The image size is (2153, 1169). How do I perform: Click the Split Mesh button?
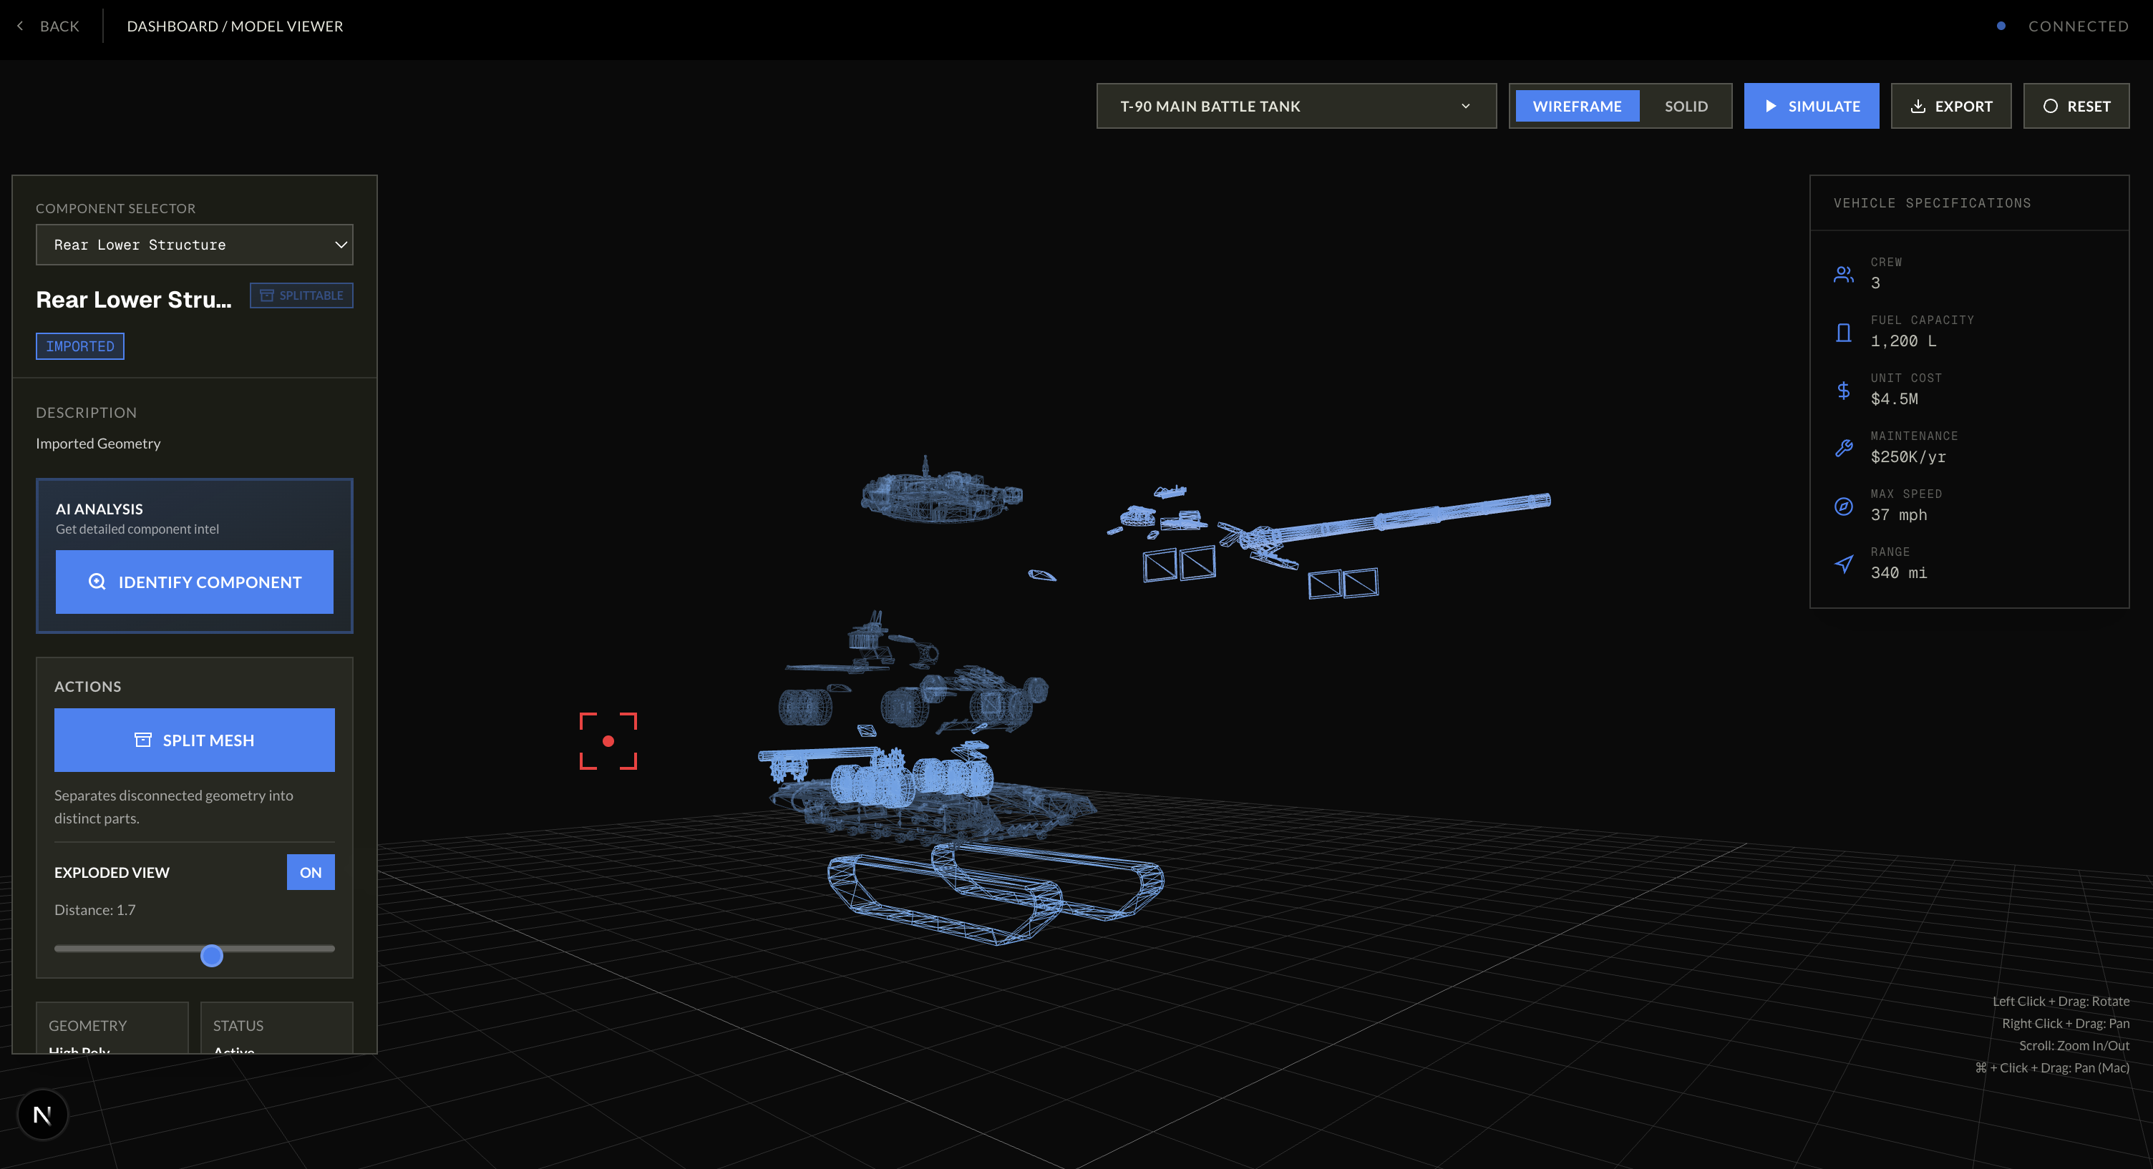click(194, 740)
